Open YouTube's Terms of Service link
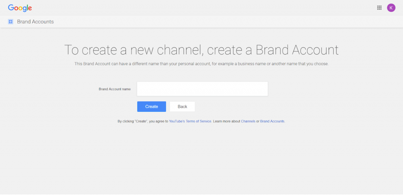Screen dimensions: 403x196 pos(190,121)
